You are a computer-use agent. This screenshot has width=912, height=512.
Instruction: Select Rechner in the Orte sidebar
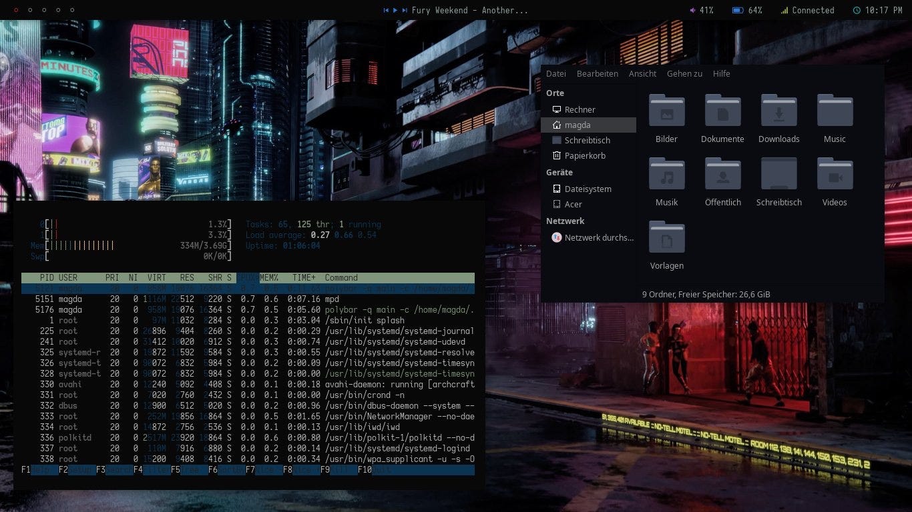point(588,109)
